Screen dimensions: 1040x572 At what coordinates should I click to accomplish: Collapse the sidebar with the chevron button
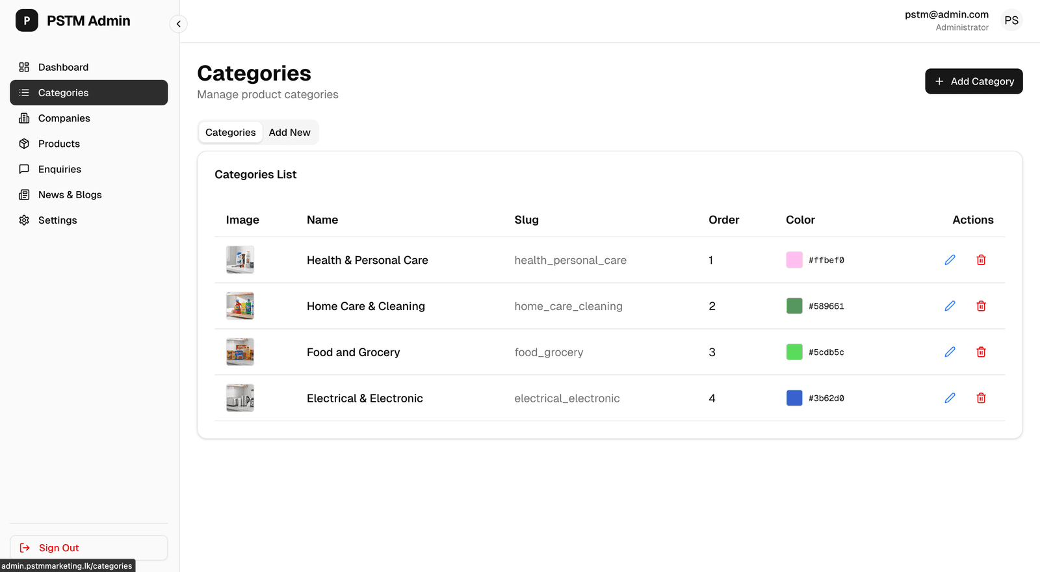[179, 24]
